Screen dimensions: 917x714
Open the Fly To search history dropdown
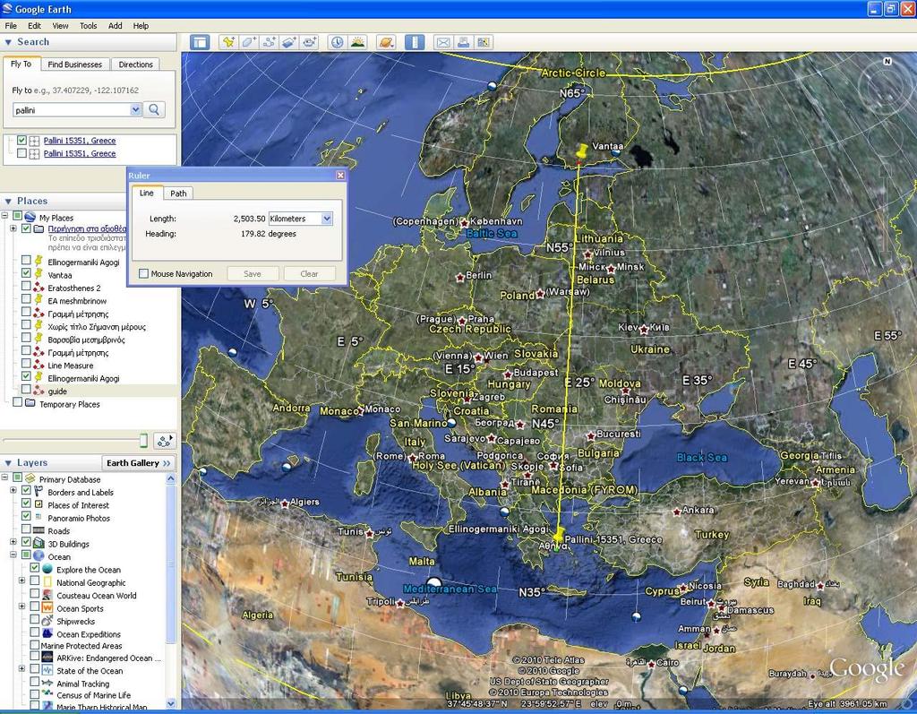[x=136, y=109]
